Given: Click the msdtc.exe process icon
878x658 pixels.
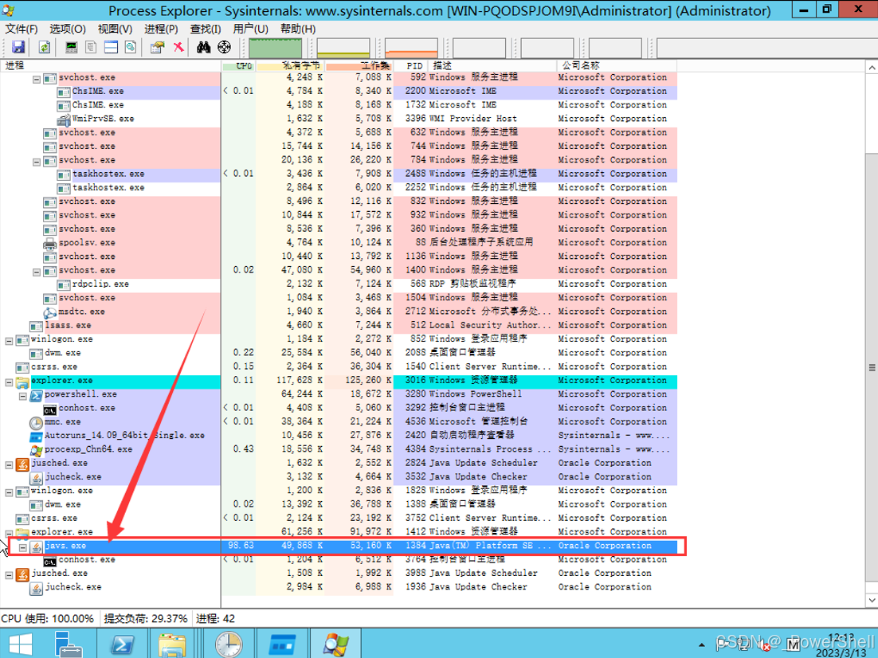Looking at the screenshot, I should tap(50, 312).
